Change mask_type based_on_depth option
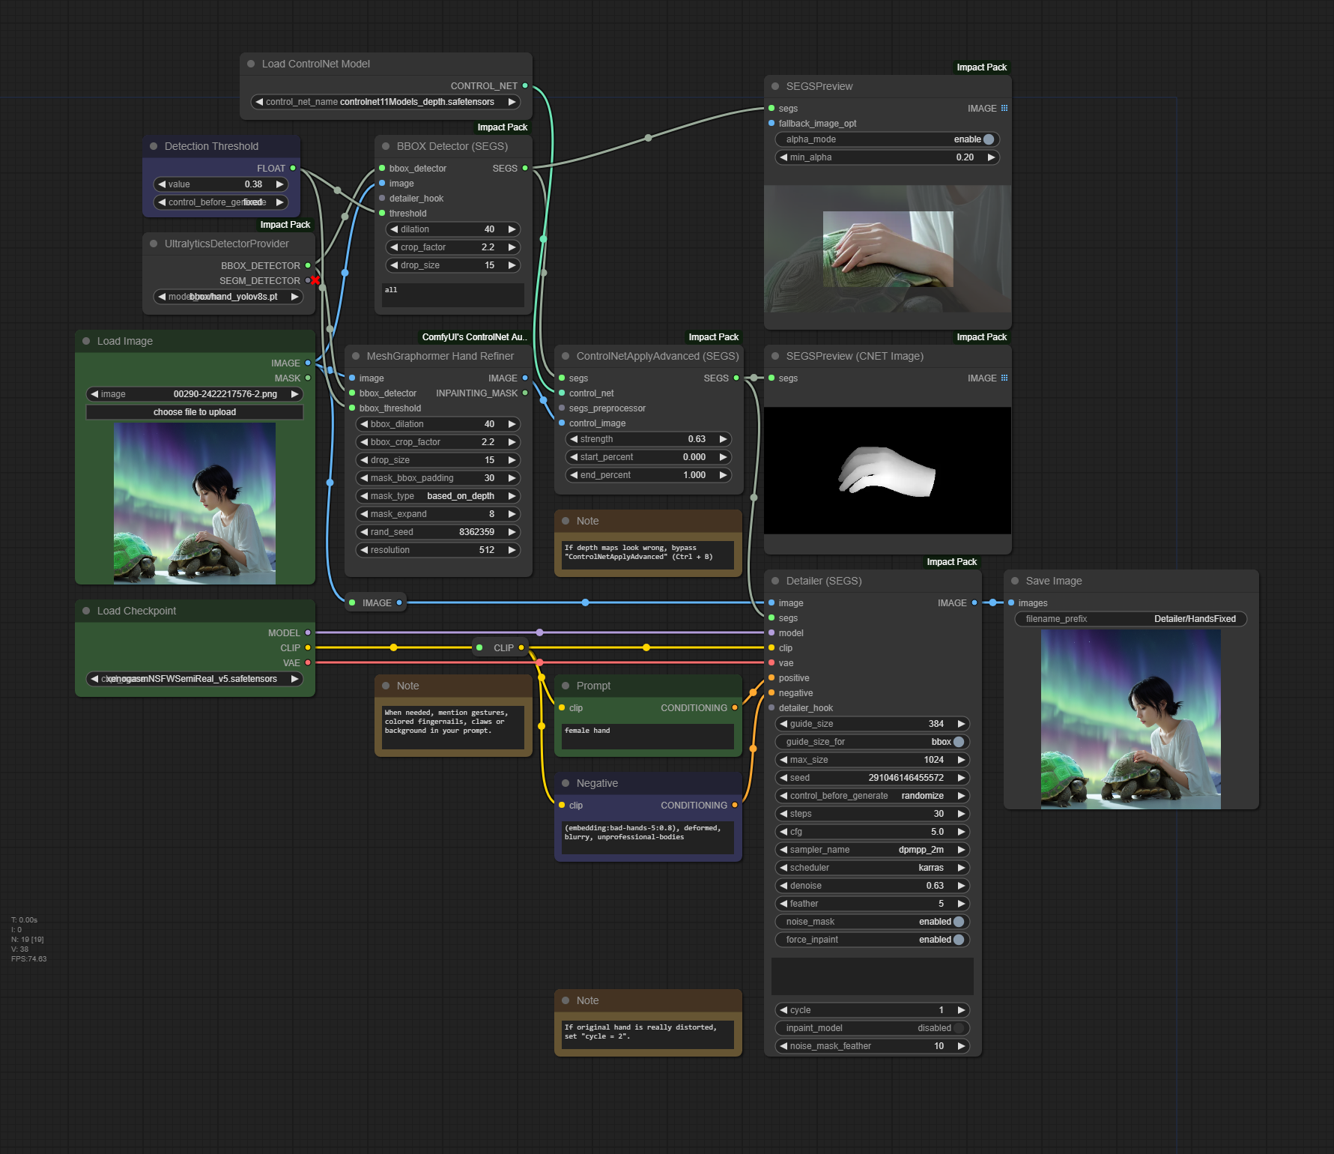 [437, 496]
